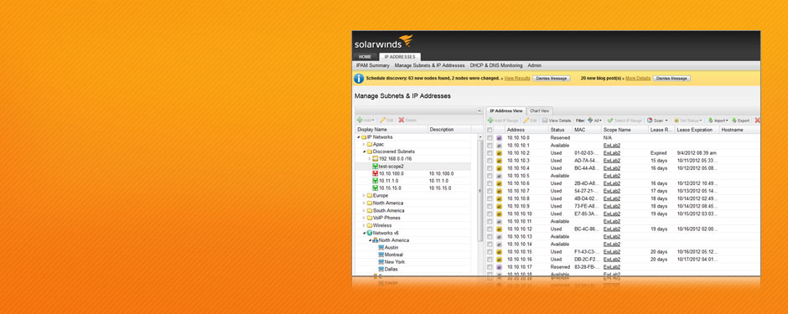This screenshot has width=788, height=314.
Task: Click the Networks v6 globe icon
Action: click(370, 233)
